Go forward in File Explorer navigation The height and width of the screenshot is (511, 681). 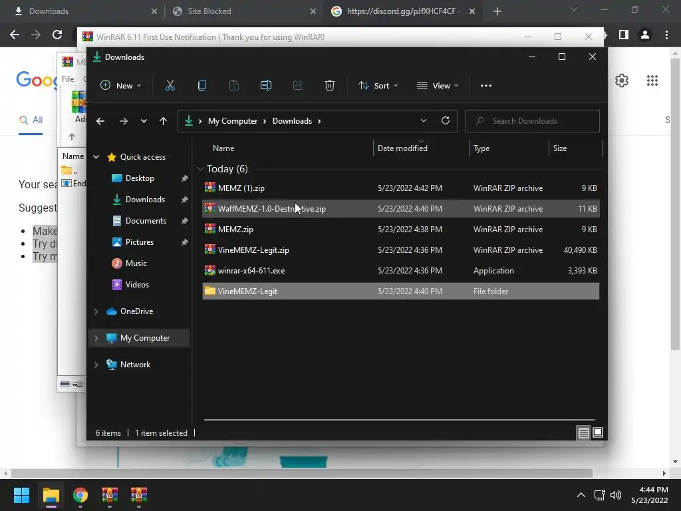coord(123,121)
